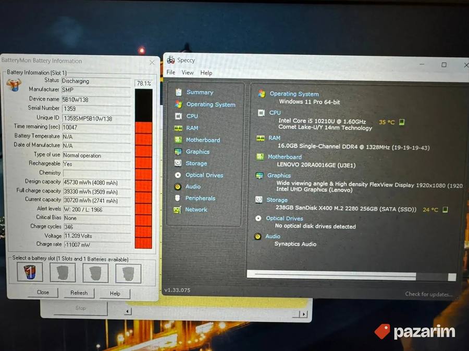Click the monitor Graphics icon in sidebar
The width and height of the screenshot is (469, 351).
(178, 152)
